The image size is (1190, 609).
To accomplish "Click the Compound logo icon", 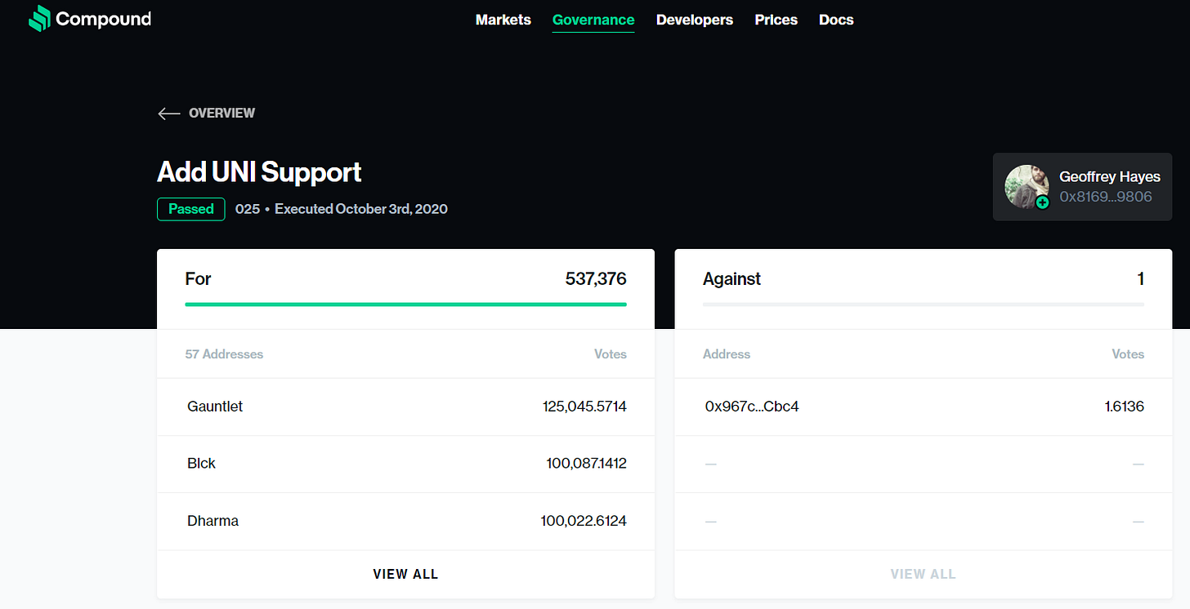I will pos(39,19).
